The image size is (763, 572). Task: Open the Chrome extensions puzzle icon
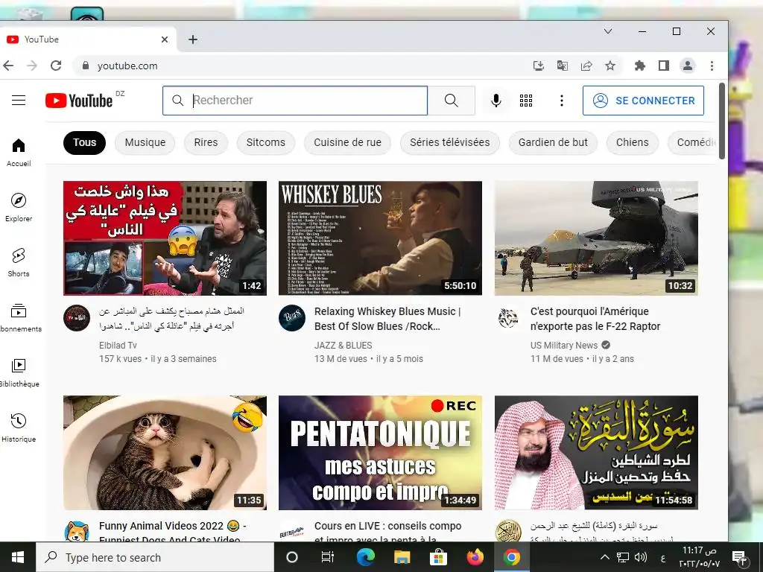[640, 66]
